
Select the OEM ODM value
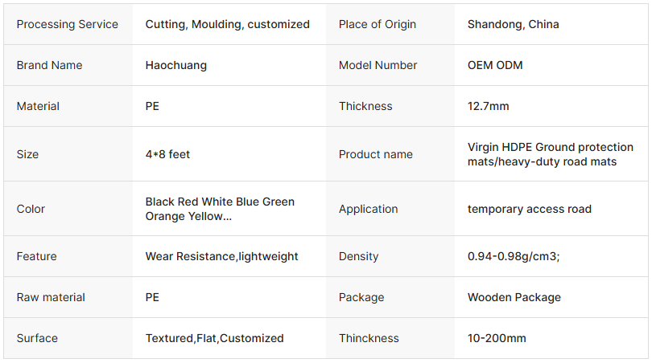pos(494,65)
